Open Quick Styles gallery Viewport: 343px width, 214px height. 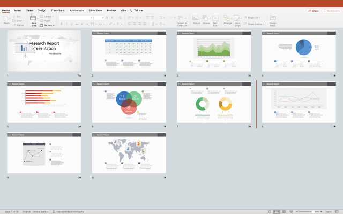click(237, 19)
